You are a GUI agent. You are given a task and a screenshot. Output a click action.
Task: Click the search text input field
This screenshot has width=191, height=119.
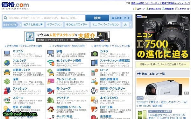(44, 18)
